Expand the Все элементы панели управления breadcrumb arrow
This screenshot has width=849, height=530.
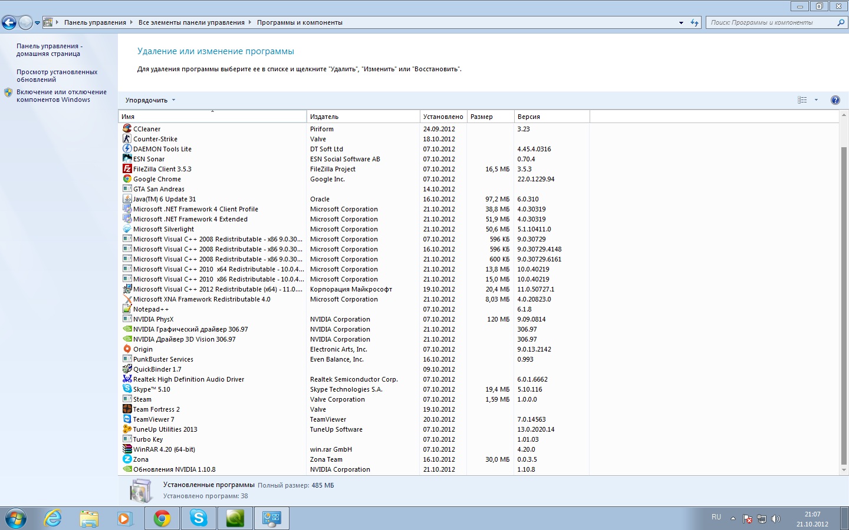click(x=250, y=22)
